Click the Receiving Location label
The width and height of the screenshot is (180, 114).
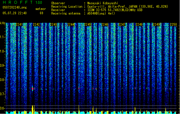coord(67,7)
